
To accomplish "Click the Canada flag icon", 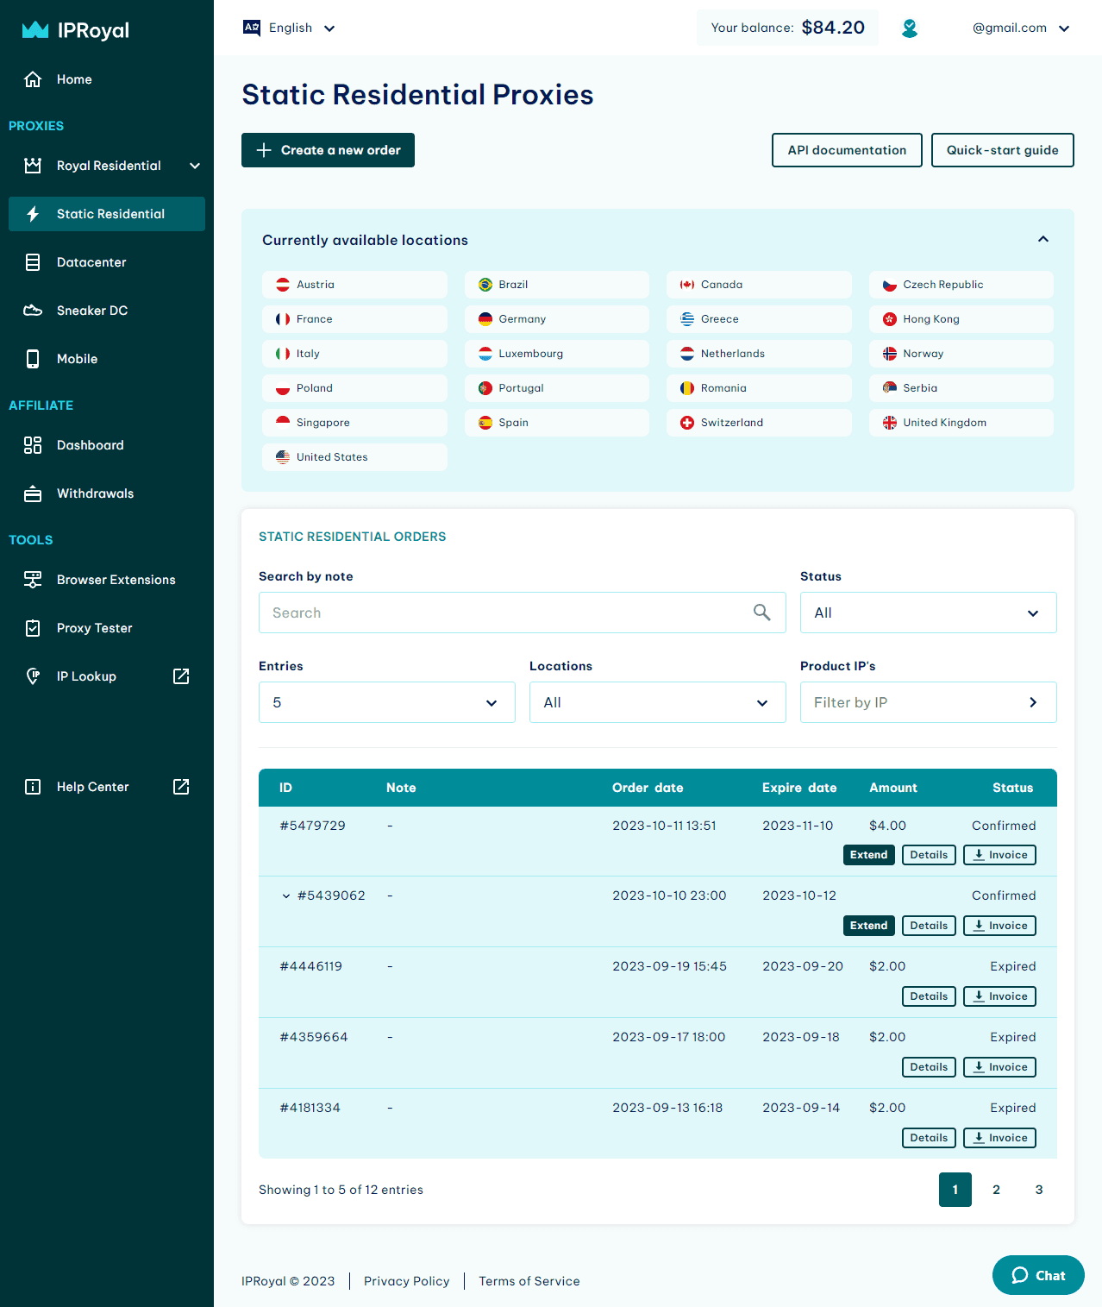I will [x=687, y=285].
